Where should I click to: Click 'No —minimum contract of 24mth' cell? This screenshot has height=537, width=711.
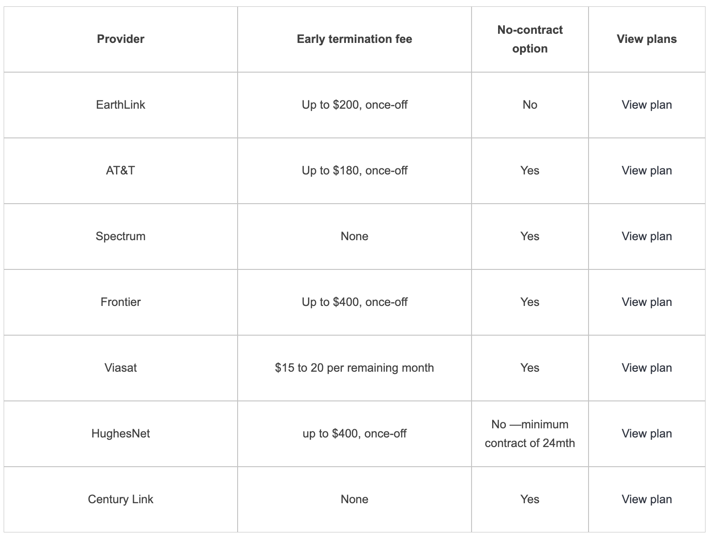point(530,434)
